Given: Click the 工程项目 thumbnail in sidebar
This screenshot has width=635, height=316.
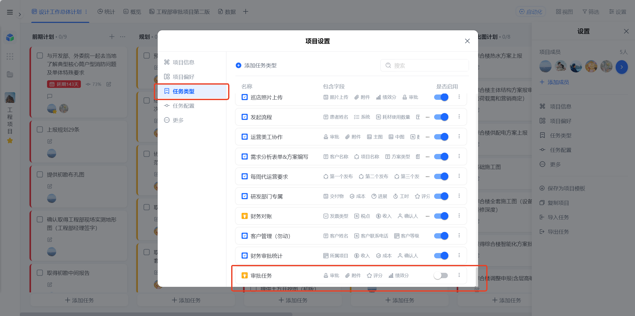Looking at the screenshot, I should point(10,98).
